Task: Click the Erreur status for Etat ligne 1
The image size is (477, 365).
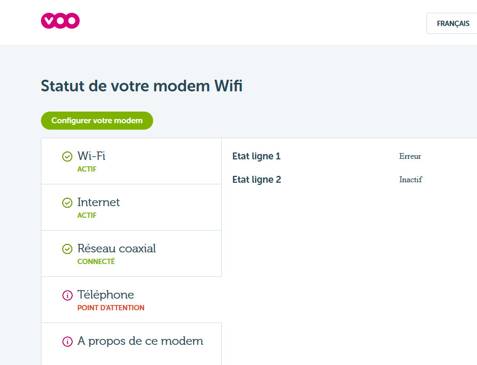Action: pyautogui.click(x=410, y=156)
